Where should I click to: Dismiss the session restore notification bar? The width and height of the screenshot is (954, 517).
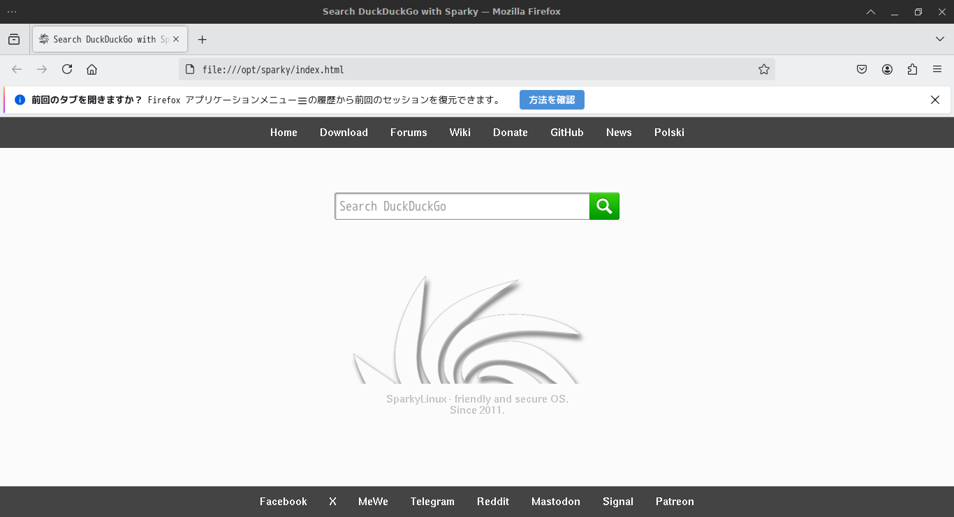tap(935, 100)
